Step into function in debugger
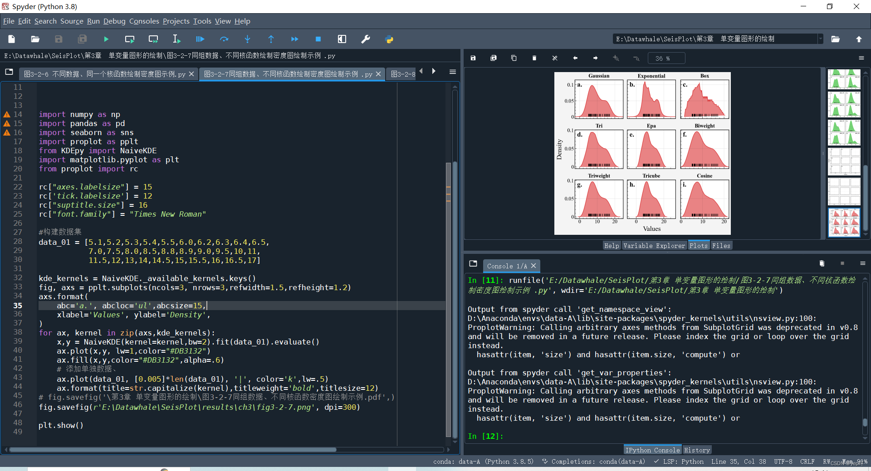 (248, 39)
